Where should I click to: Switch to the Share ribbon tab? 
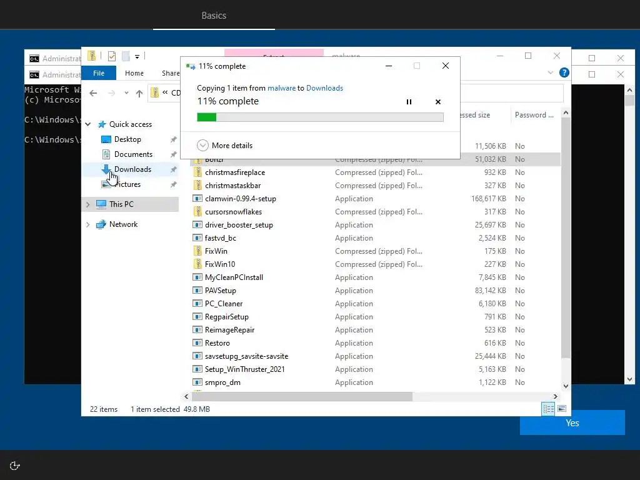[x=170, y=73]
